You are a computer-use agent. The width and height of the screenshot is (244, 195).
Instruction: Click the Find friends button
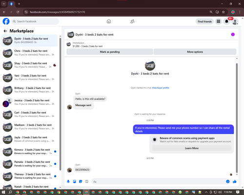[204, 21]
